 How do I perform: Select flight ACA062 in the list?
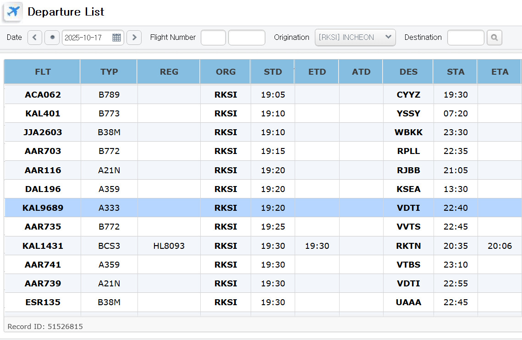[x=43, y=95]
